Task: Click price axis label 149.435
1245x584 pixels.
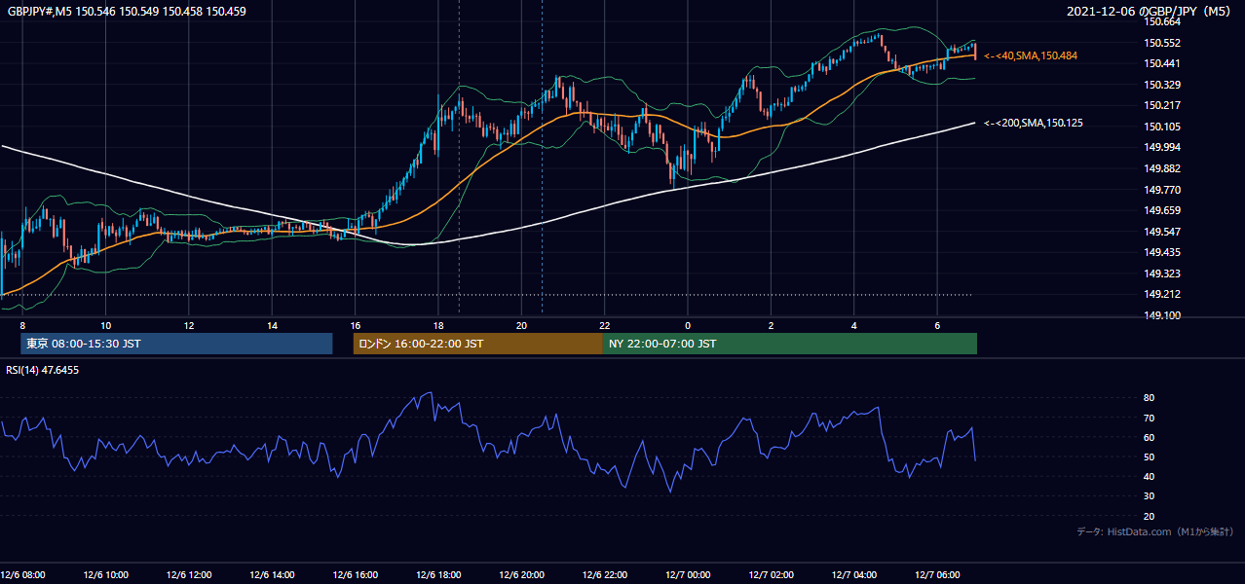Action: pos(1161,252)
